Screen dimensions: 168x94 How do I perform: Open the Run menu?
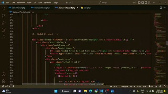(40, 3)
